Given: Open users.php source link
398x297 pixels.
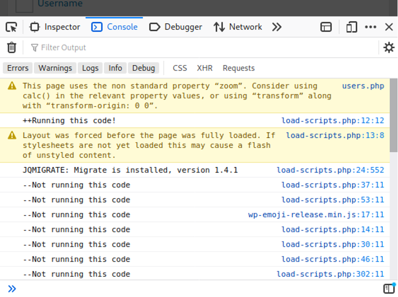Looking at the screenshot, I should coord(363,86).
